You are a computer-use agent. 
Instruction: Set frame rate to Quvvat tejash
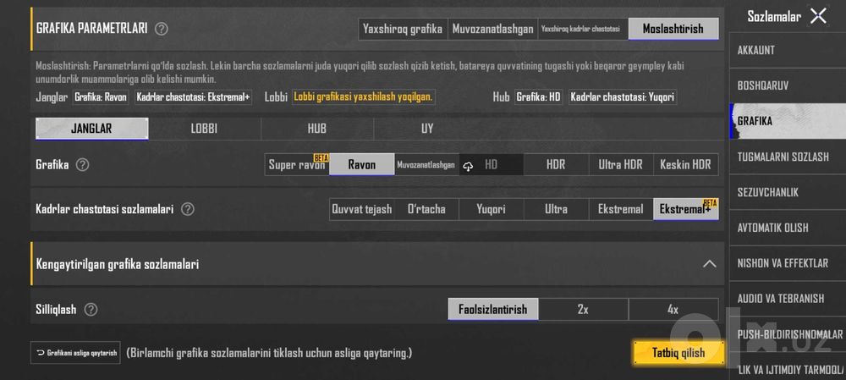coord(362,209)
